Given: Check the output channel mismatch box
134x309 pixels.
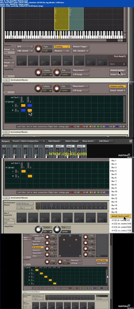Looking at the screenshot, I should [33, 238].
